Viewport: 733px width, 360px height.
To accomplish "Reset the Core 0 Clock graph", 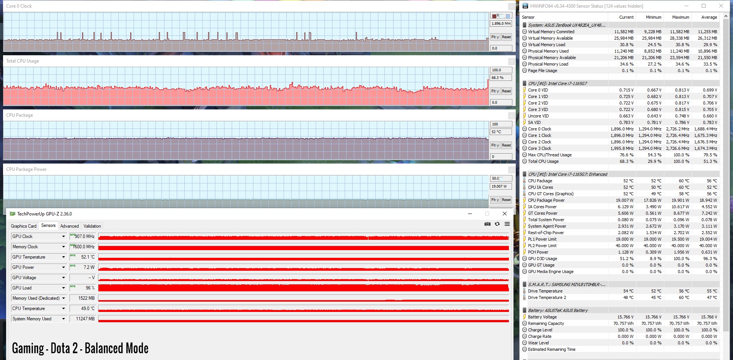I will 507,37.
